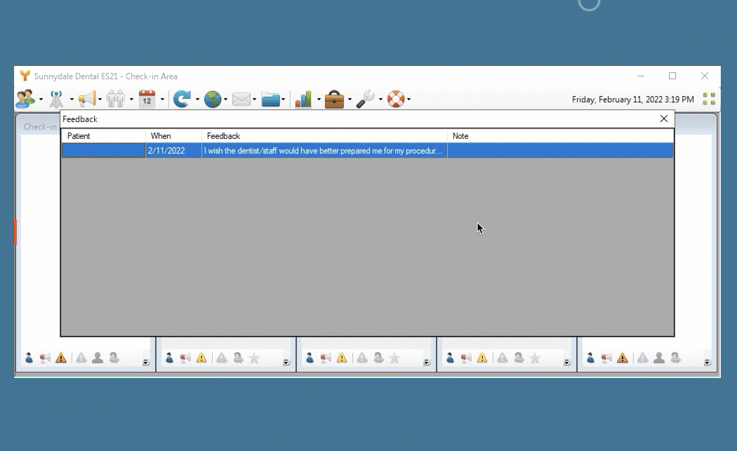This screenshot has width=737, height=451.
Task: Click the globe icon in toolbar
Action: tap(213, 100)
